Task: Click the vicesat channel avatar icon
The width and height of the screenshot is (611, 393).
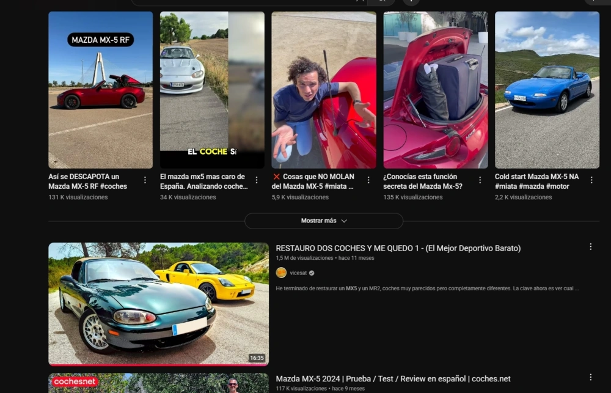Action: pos(281,273)
